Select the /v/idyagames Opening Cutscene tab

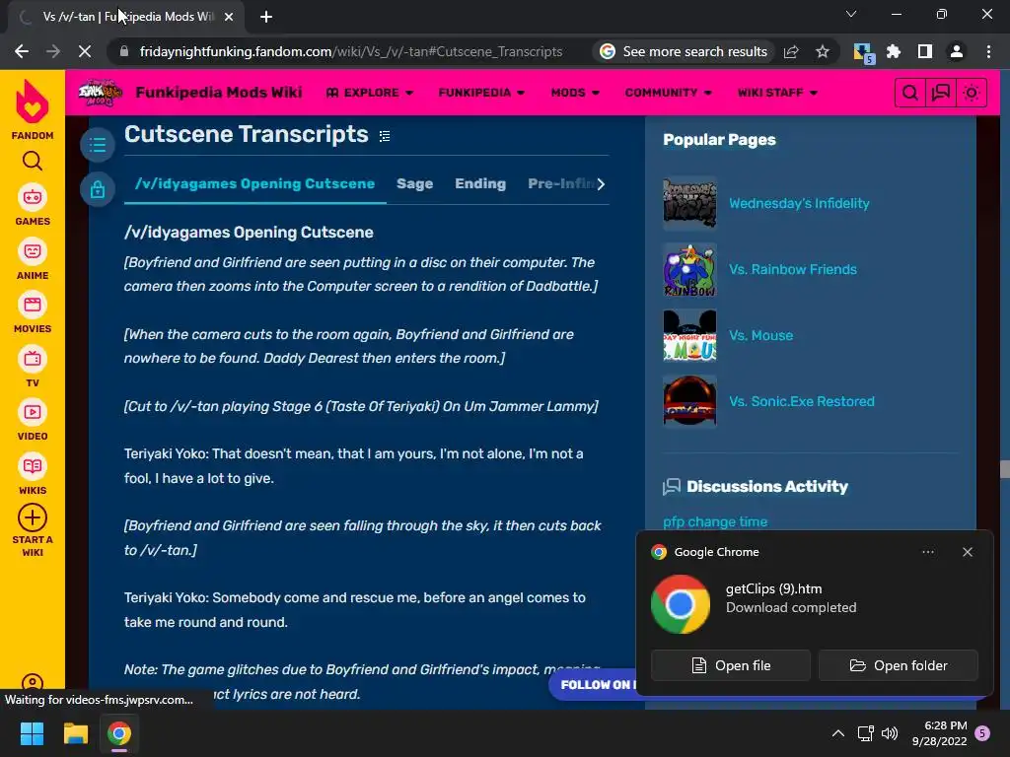pos(255,184)
